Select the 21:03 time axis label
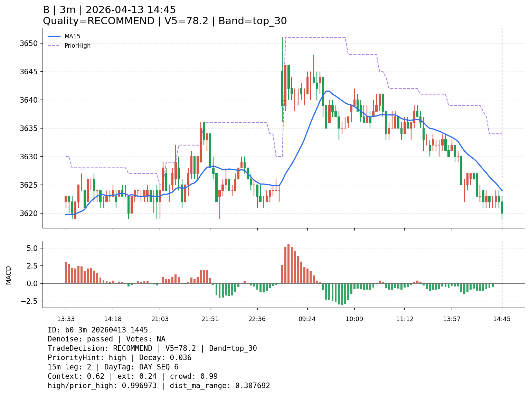 point(160,319)
